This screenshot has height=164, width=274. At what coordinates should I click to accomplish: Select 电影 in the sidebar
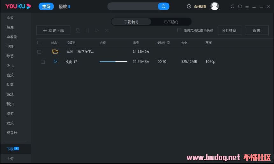10,46
